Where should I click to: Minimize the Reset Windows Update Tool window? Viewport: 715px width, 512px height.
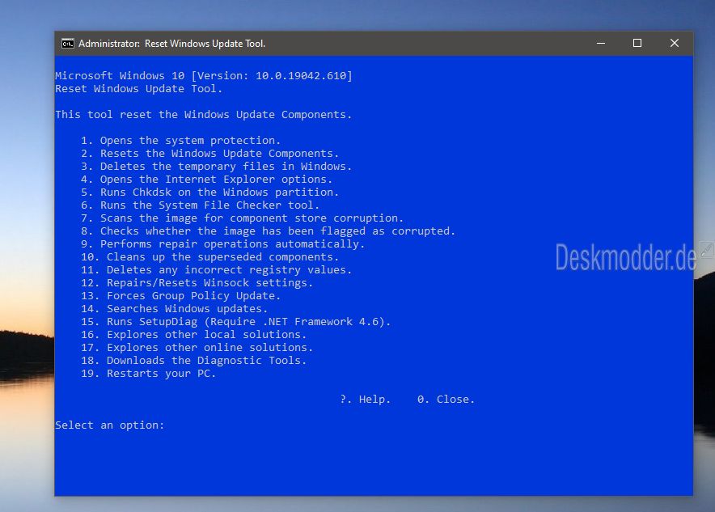pos(601,44)
